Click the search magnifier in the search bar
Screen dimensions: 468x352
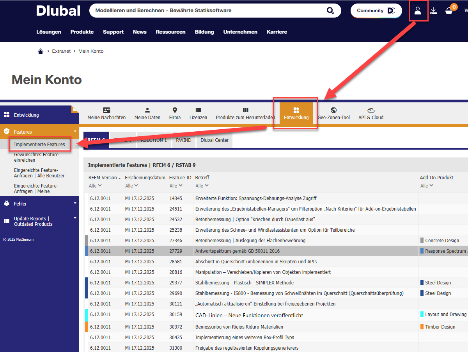[x=330, y=11]
